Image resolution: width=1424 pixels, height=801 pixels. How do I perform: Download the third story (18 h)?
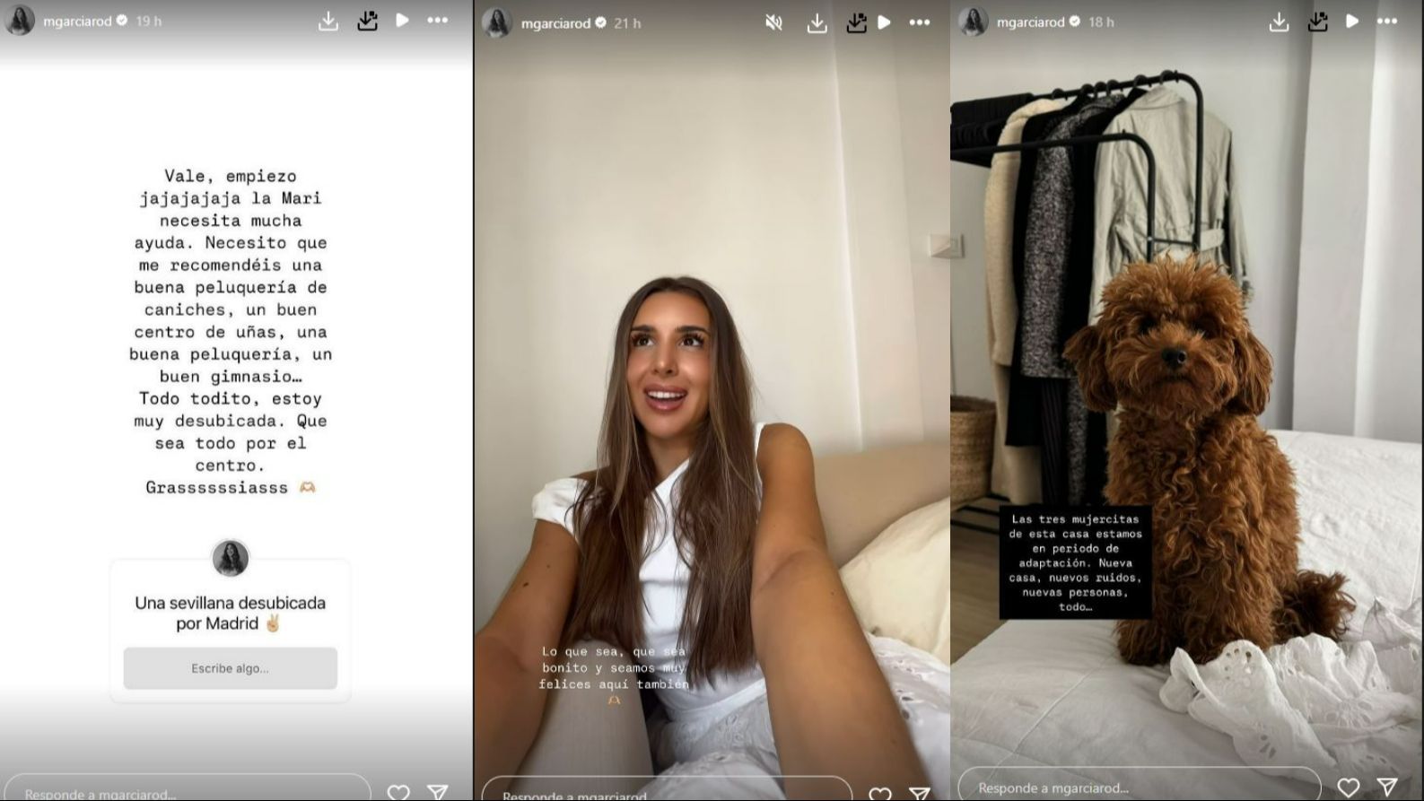(x=1279, y=22)
